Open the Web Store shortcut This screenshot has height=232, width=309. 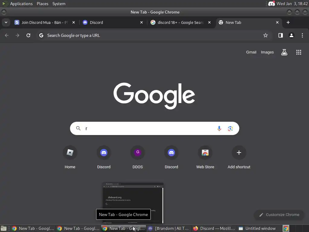pos(205,157)
